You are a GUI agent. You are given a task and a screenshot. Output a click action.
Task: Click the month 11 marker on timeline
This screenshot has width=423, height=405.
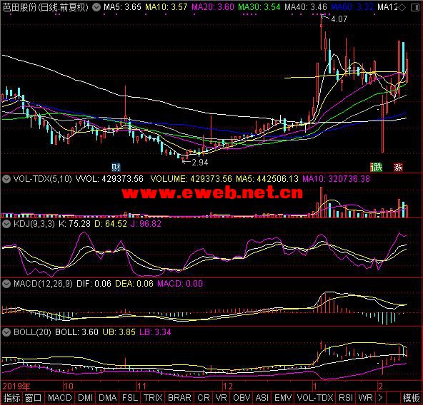coord(142,386)
